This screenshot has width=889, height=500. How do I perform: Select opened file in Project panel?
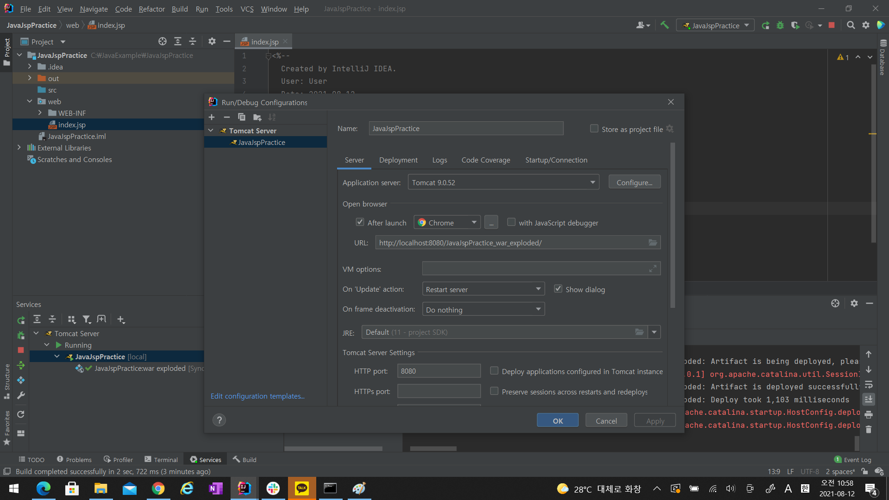tap(163, 42)
